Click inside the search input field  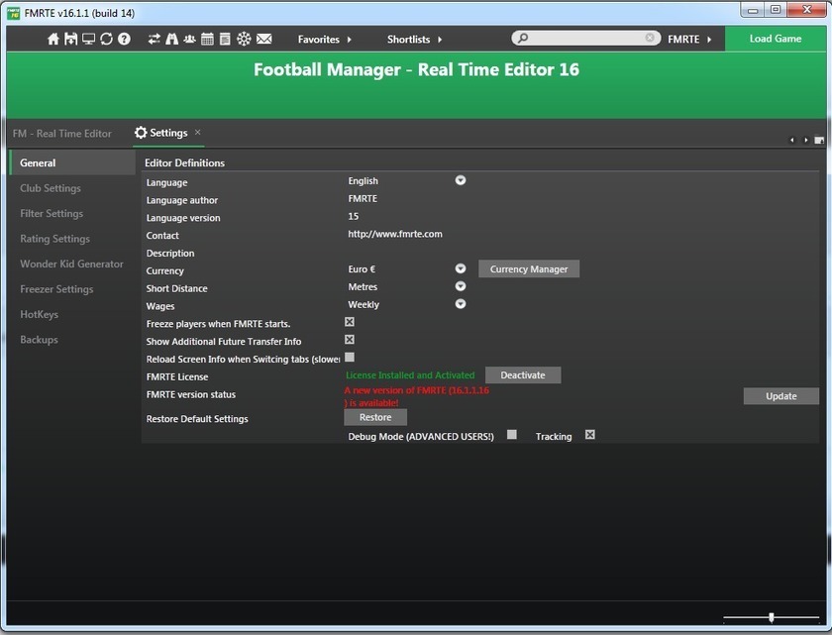click(x=585, y=38)
